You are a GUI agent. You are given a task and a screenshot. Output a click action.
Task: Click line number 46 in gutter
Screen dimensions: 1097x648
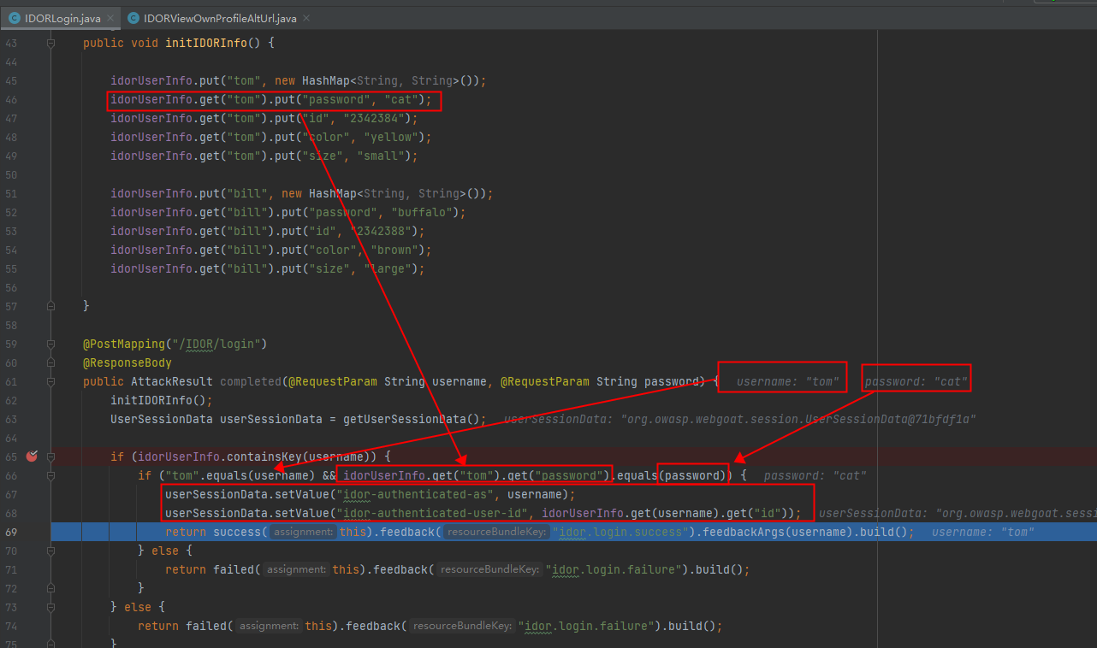pos(11,99)
